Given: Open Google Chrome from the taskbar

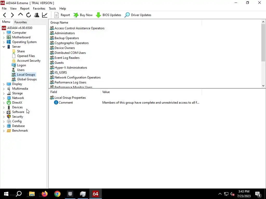Looking at the screenshot, I should tap(57, 194).
